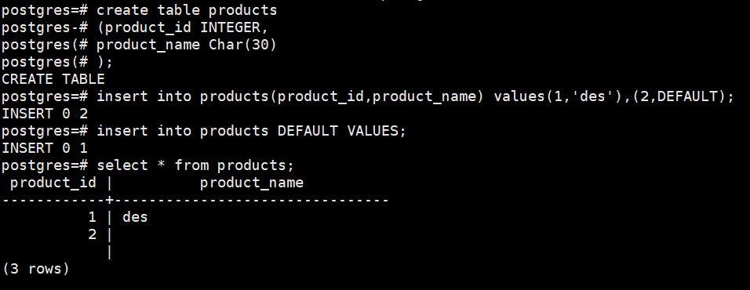Viewport: 750px width, 290px height.
Task: Click the 'INSERT 0 1' output line
Action: [x=45, y=148]
